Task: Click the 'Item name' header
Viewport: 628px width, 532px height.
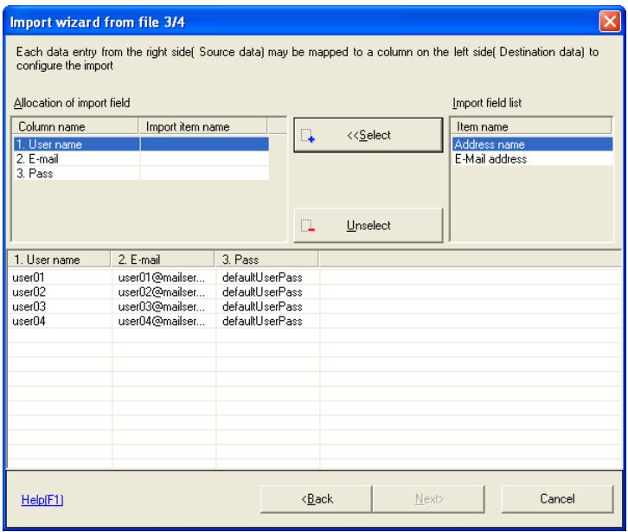Action: pos(531,126)
